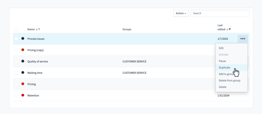
Task: Toggle the select-all checkbox in the header
Action: (16, 29)
